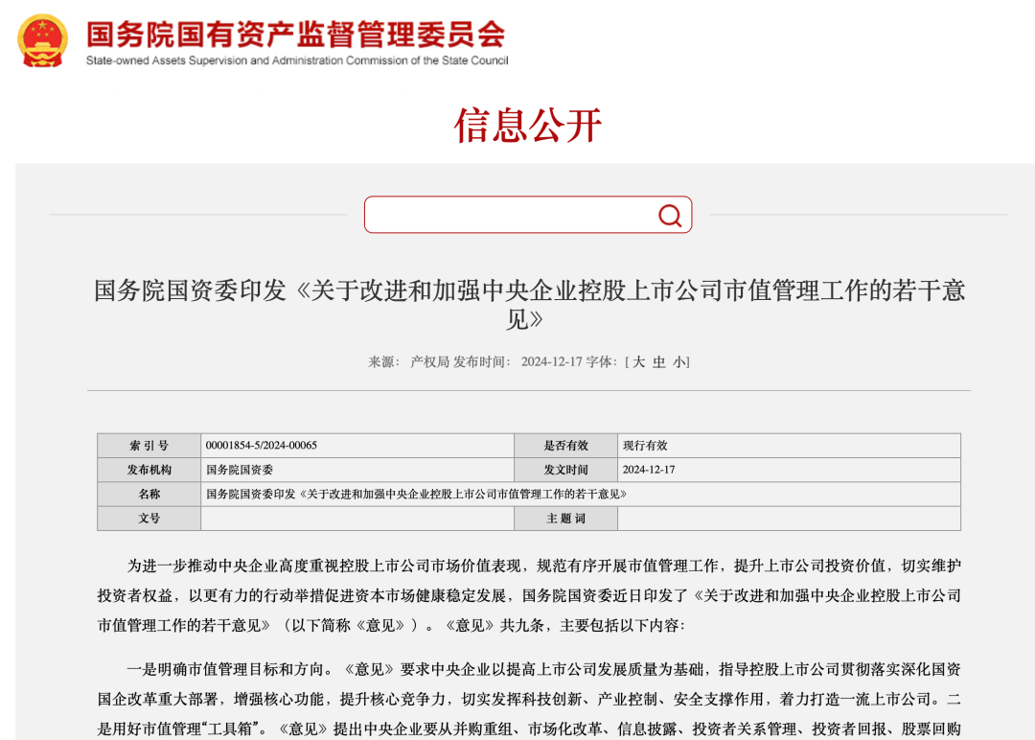
Task: Click the publish date beside 发布时间
Action: coord(552,362)
